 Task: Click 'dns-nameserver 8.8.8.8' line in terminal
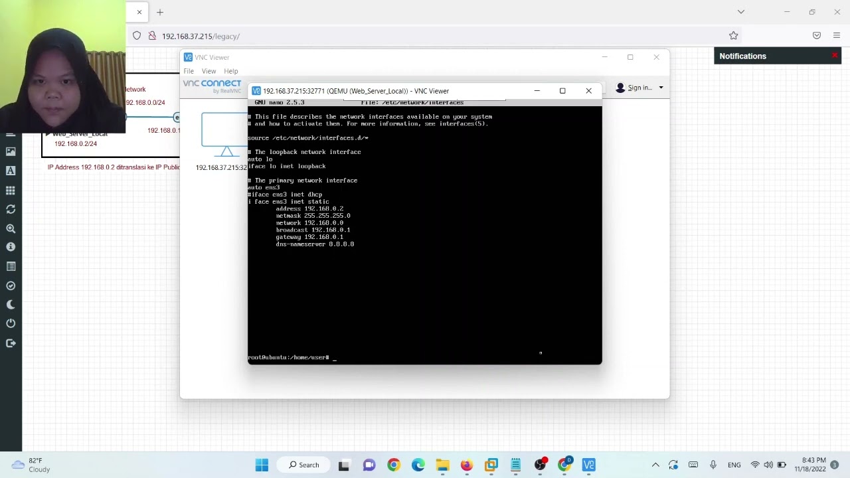[315, 244]
